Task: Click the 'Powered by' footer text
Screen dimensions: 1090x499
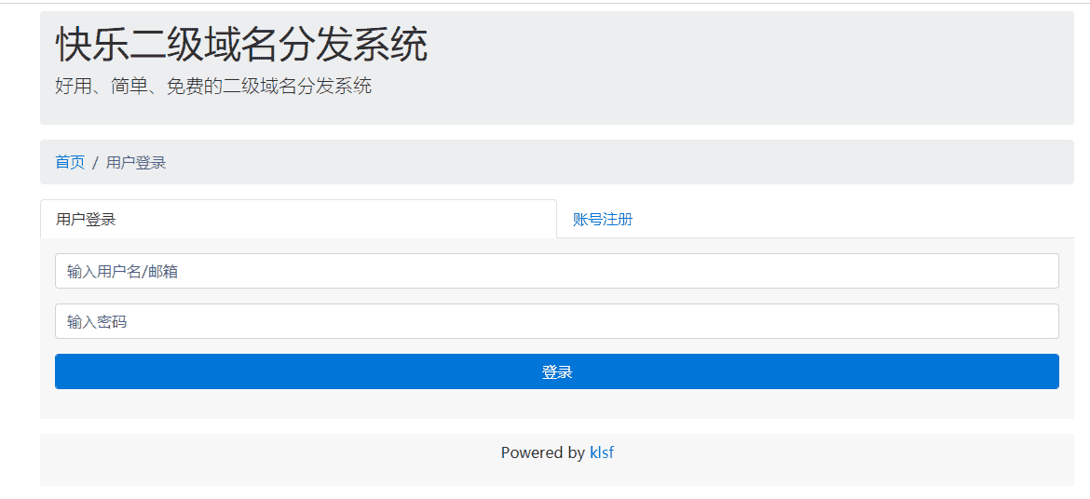Action: [x=542, y=453]
